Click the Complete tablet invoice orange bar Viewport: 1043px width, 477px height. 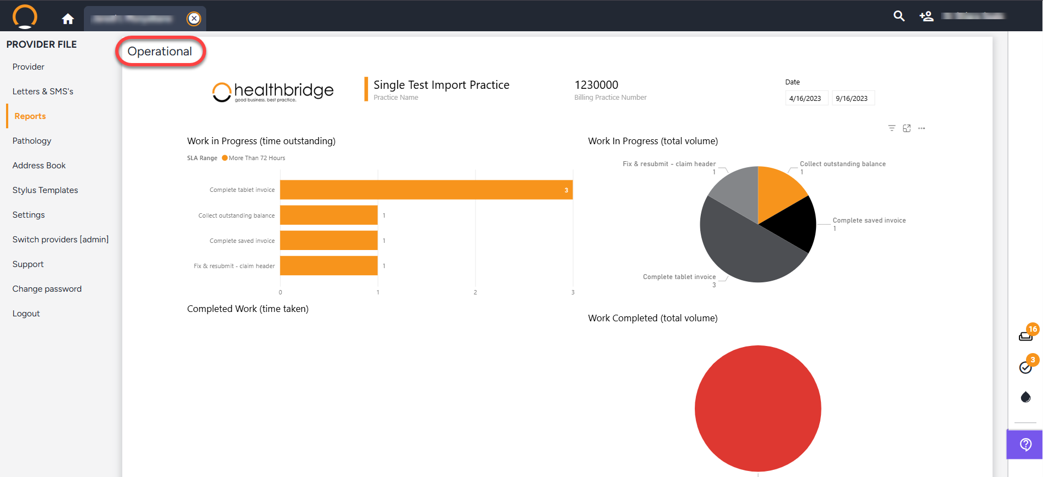tap(426, 190)
